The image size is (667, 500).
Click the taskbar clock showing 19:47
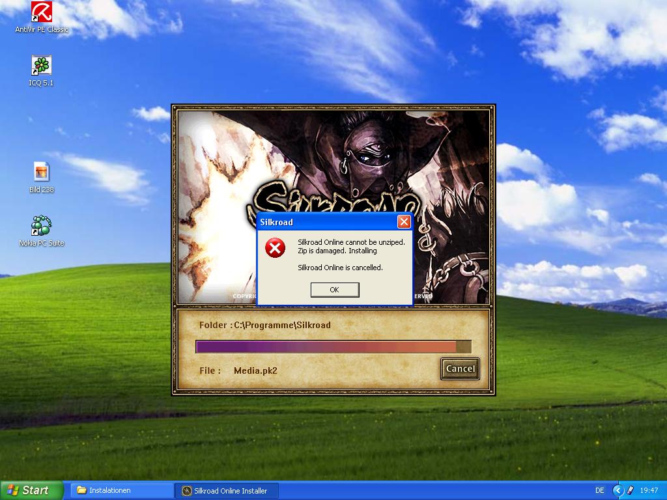click(x=649, y=490)
